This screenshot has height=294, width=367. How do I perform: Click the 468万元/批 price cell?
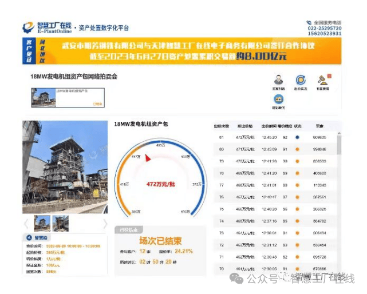[245, 185]
